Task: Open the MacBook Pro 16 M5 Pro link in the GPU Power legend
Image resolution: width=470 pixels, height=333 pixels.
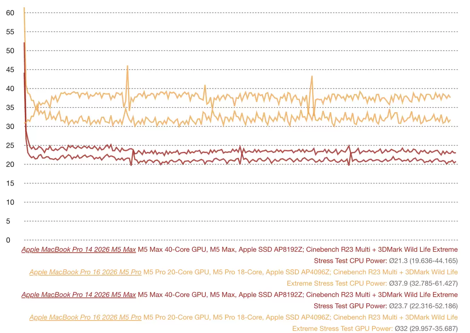Action: tap(85, 317)
